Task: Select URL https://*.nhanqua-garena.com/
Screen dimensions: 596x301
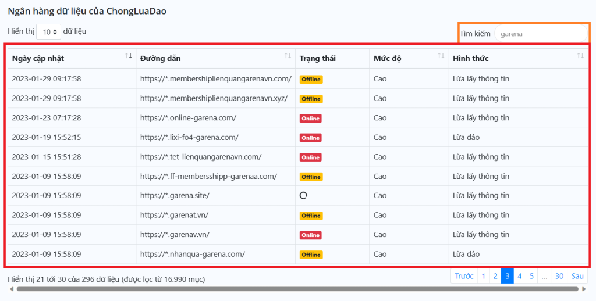Action: point(193,254)
